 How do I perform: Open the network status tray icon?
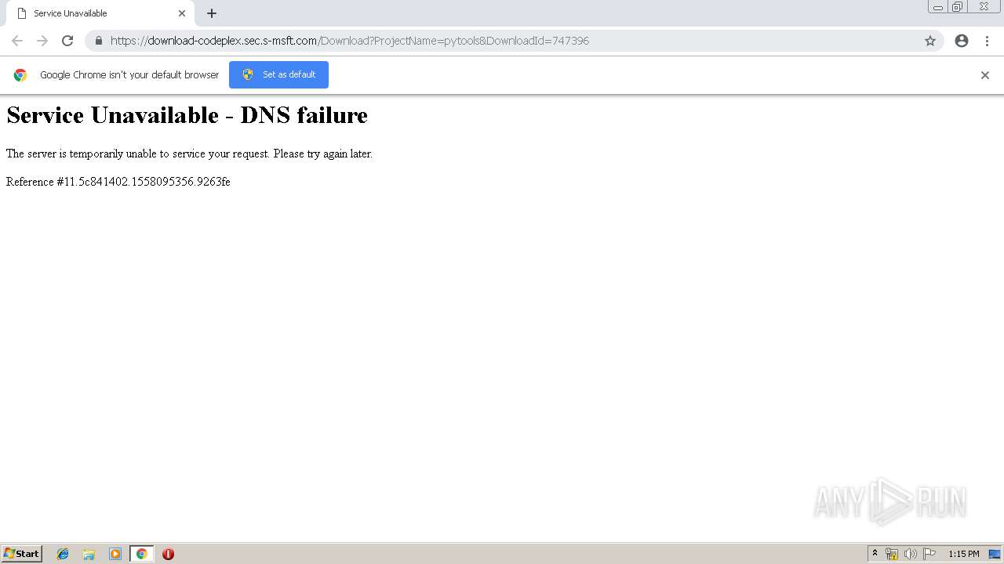click(892, 554)
